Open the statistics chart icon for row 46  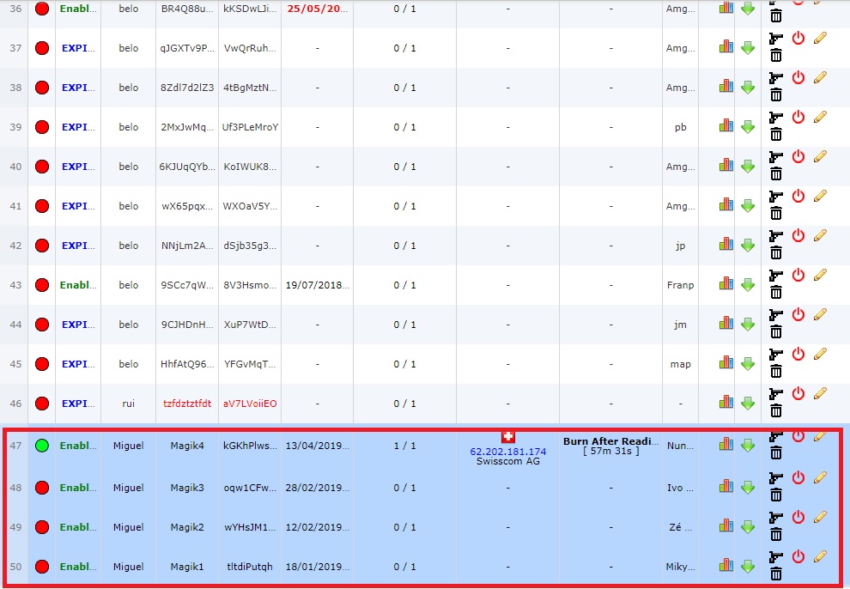pyautogui.click(x=726, y=404)
